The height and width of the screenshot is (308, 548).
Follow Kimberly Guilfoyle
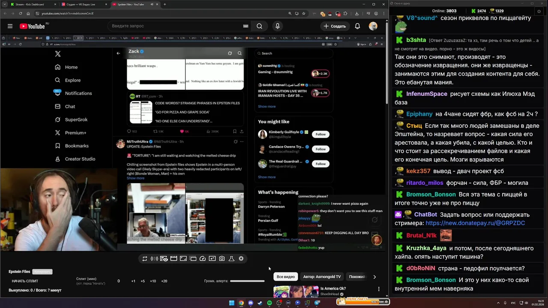(321, 134)
